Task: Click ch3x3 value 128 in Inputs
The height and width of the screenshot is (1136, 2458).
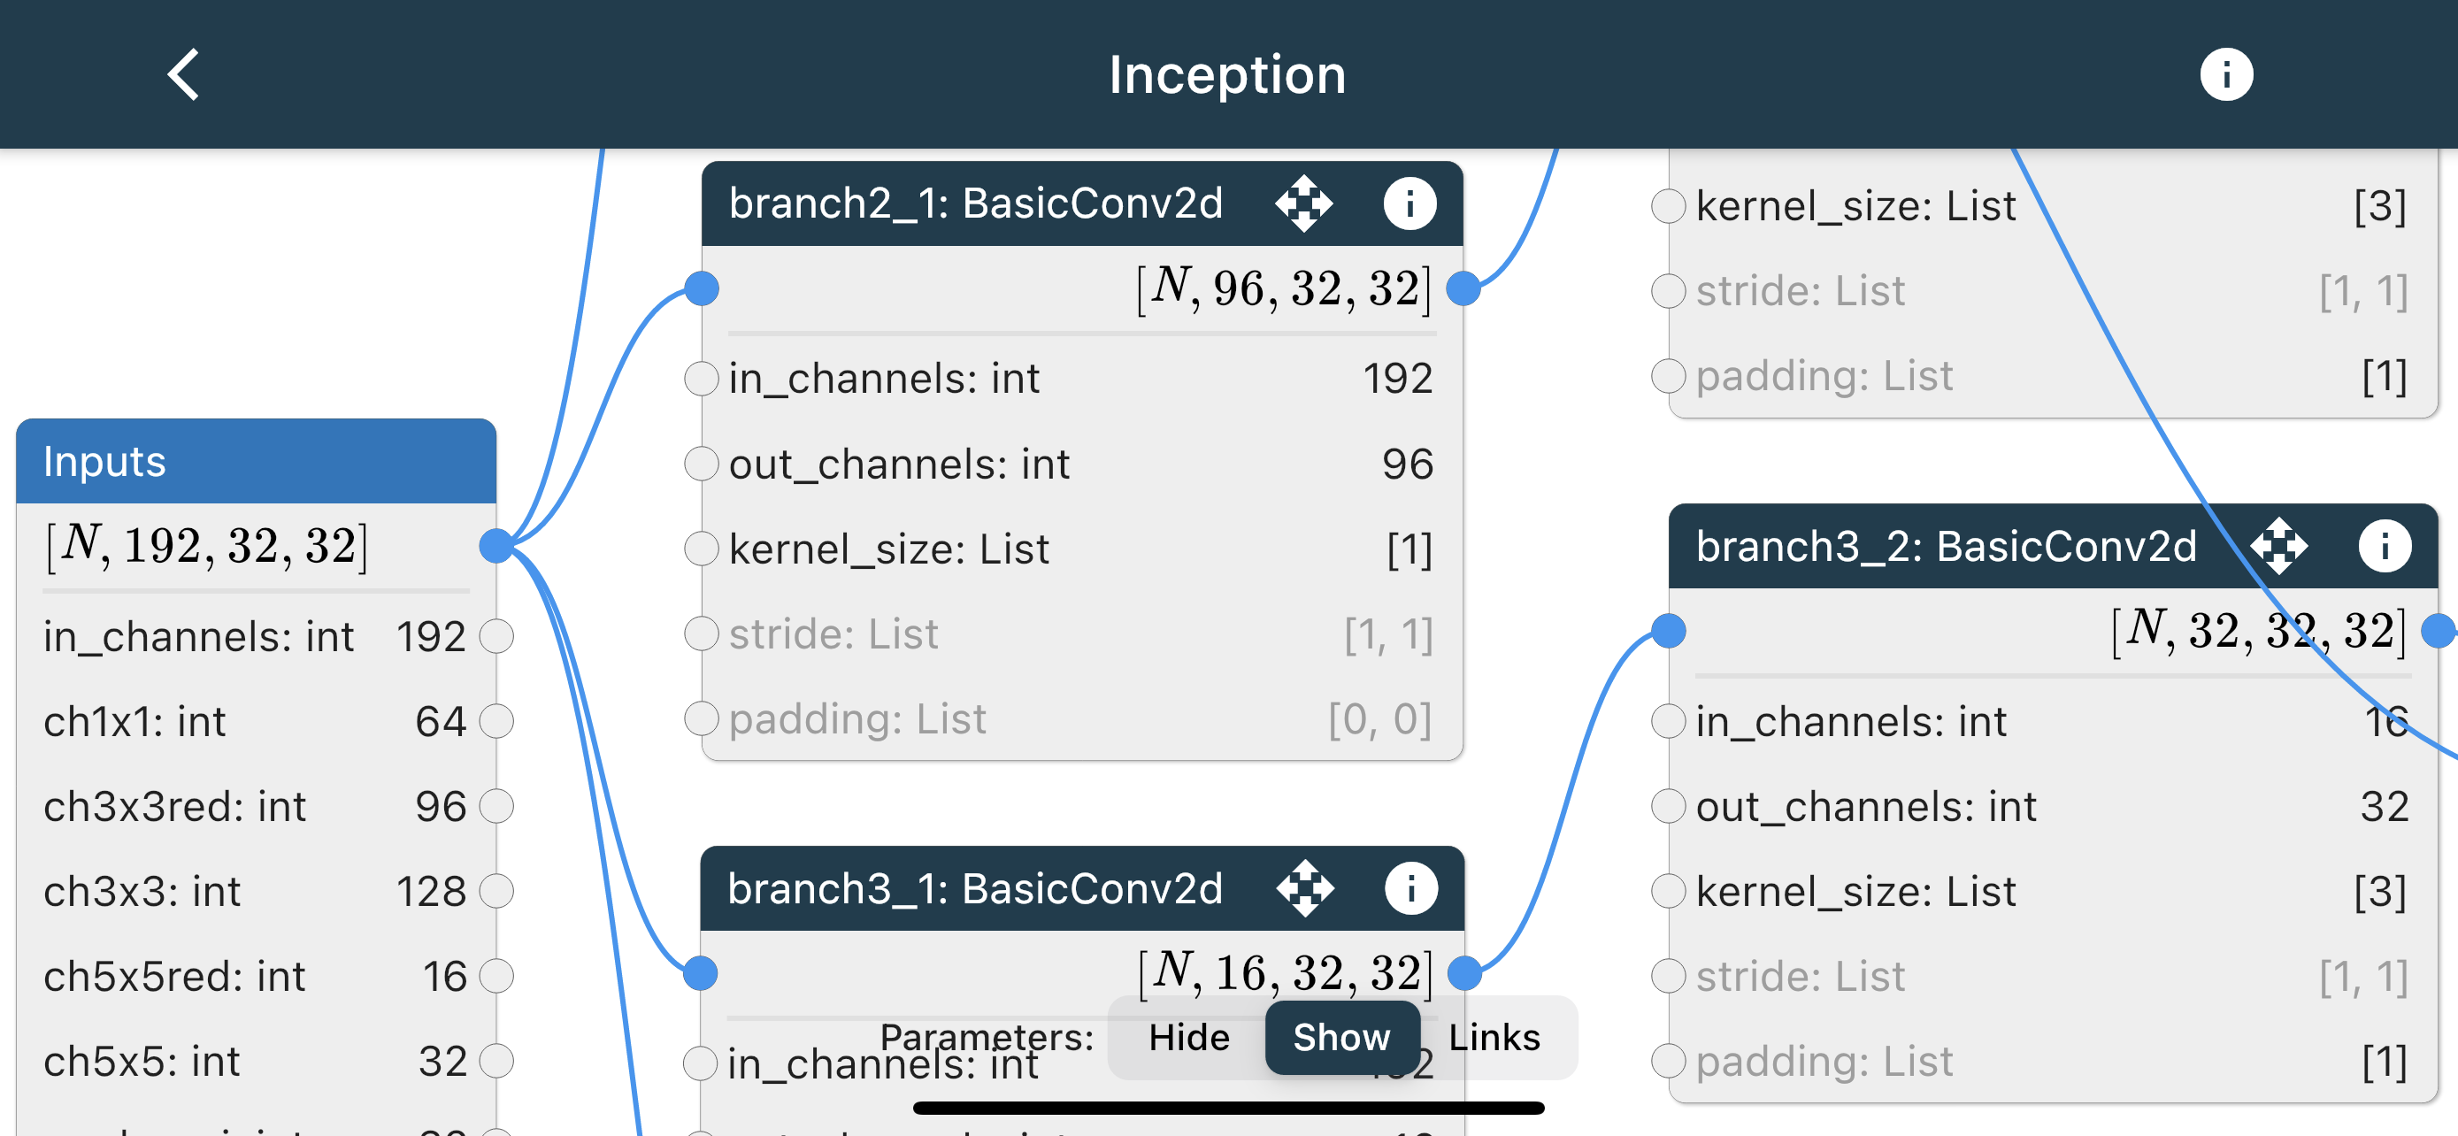Action: 431,891
